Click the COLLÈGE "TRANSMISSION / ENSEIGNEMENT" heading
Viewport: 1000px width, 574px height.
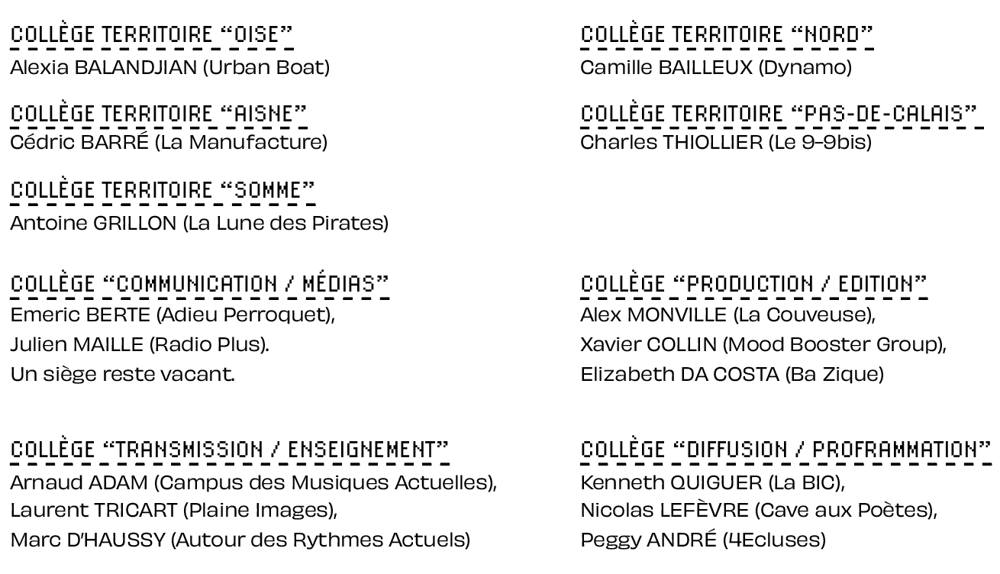(230, 450)
